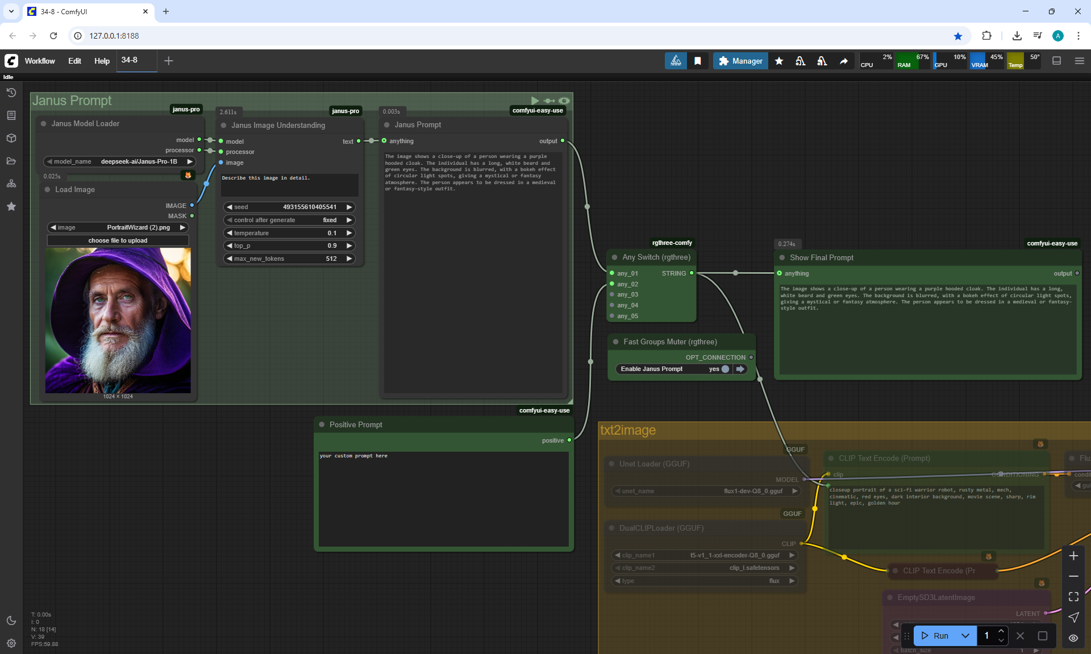
Task: Open model_name deepseek-ai/Janus-Pro-1B selector
Action: point(119,161)
